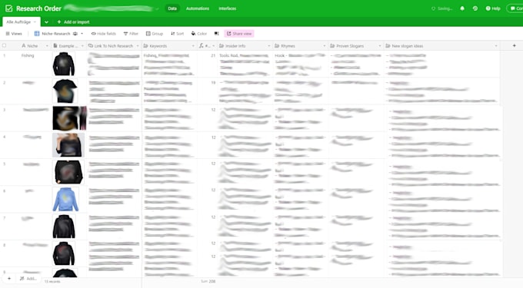
Task: Select the formula cell showing 19
Action: (213, 83)
